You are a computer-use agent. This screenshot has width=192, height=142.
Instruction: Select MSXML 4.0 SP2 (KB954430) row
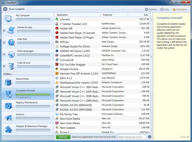102,105
